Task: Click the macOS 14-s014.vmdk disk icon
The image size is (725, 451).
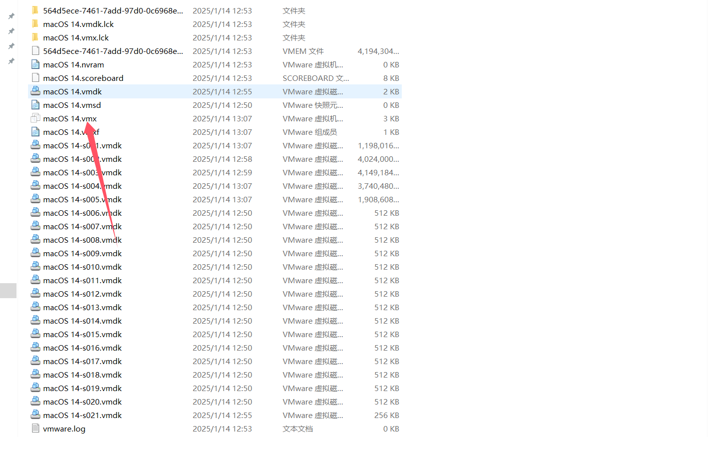Action: (35, 320)
